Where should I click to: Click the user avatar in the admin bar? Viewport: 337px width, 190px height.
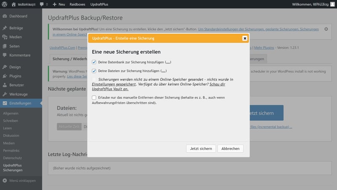(332, 4)
